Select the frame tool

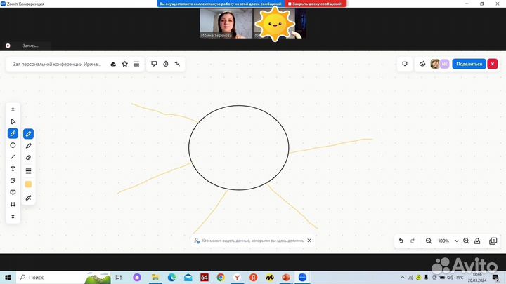click(13, 204)
